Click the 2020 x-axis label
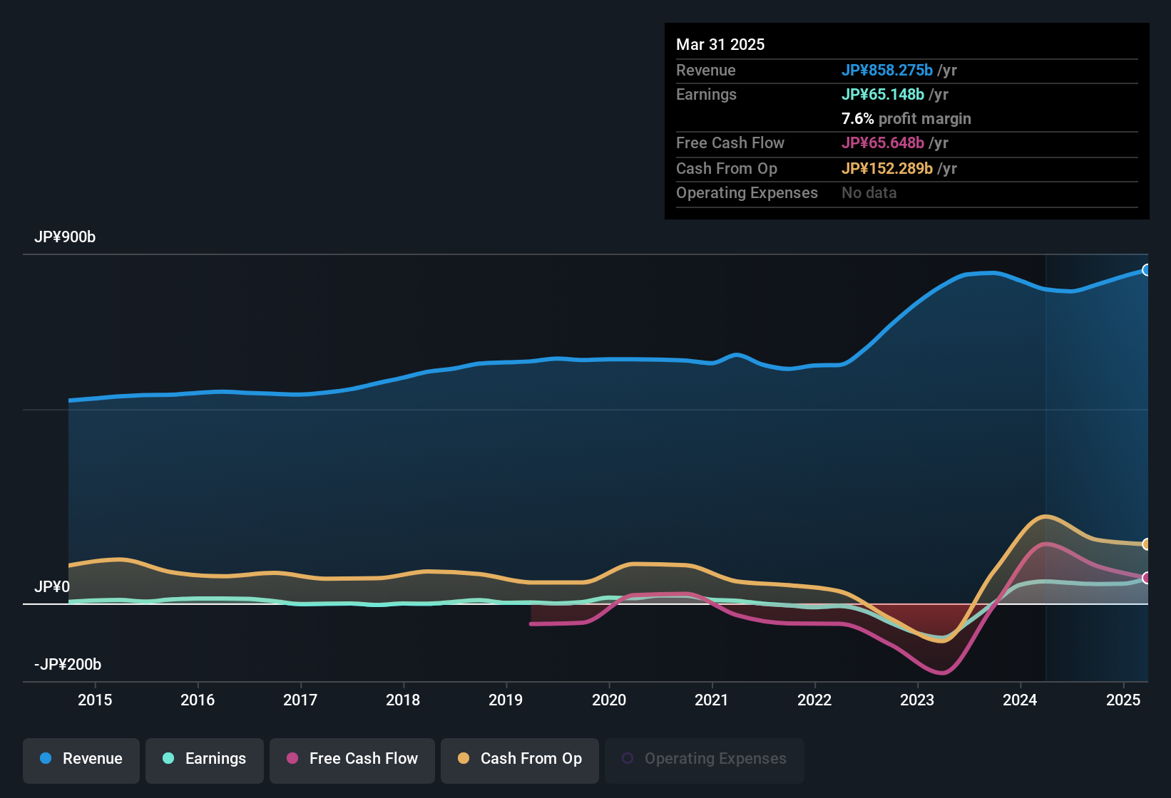The width and height of the screenshot is (1171, 798). pos(609,700)
